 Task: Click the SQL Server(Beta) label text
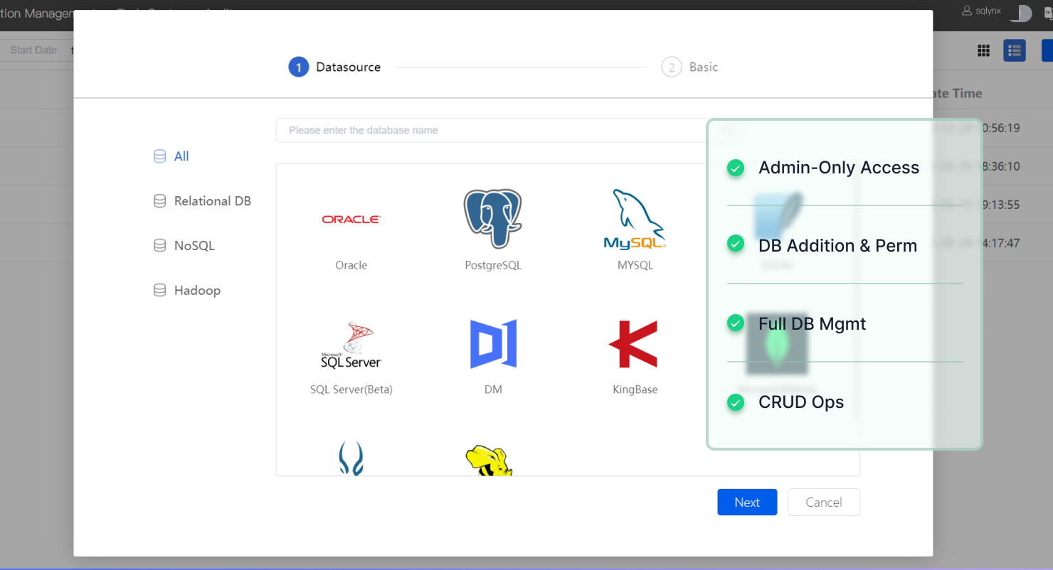(x=351, y=389)
